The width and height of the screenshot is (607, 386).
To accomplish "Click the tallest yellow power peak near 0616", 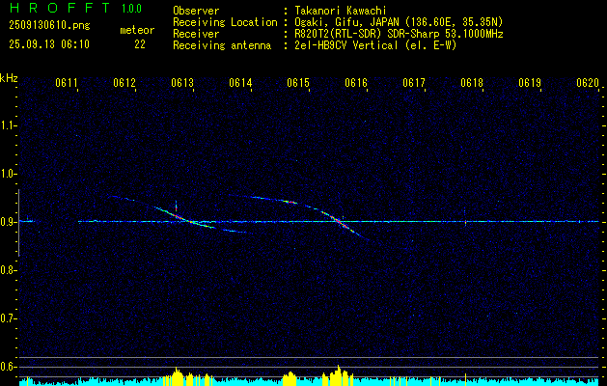I will (338, 374).
